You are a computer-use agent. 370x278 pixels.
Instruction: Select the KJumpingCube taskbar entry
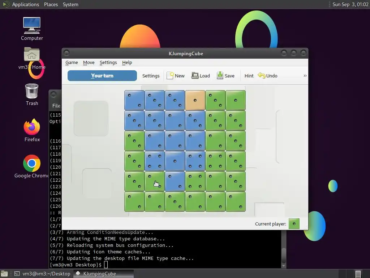point(103,274)
